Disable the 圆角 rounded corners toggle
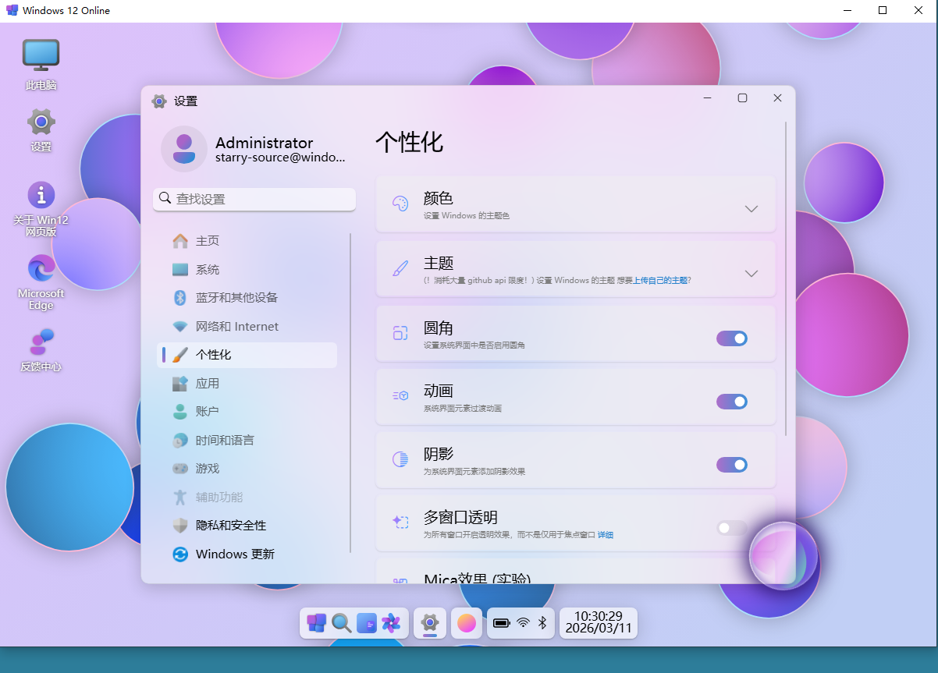This screenshot has width=938, height=673. (x=731, y=338)
